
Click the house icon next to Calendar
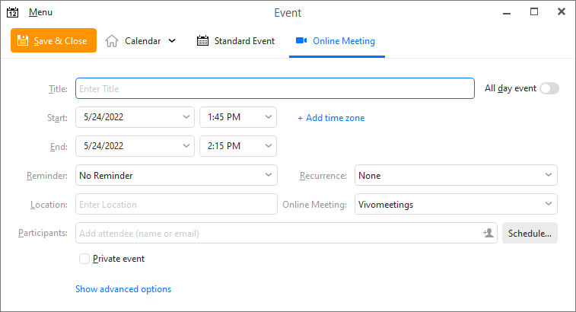pyautogui.click(x=112, y=41)
